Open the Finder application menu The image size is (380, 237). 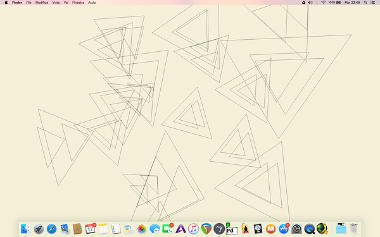tap(17, 3)
